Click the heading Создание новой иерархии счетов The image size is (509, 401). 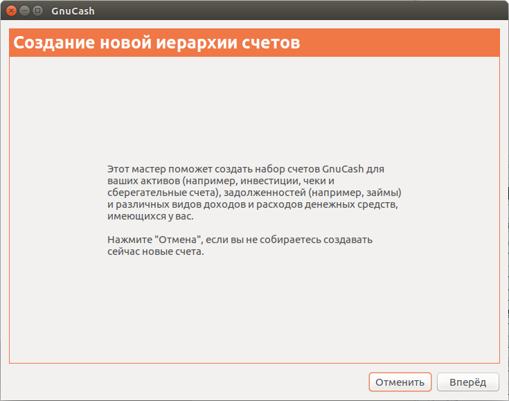[157, 42]
